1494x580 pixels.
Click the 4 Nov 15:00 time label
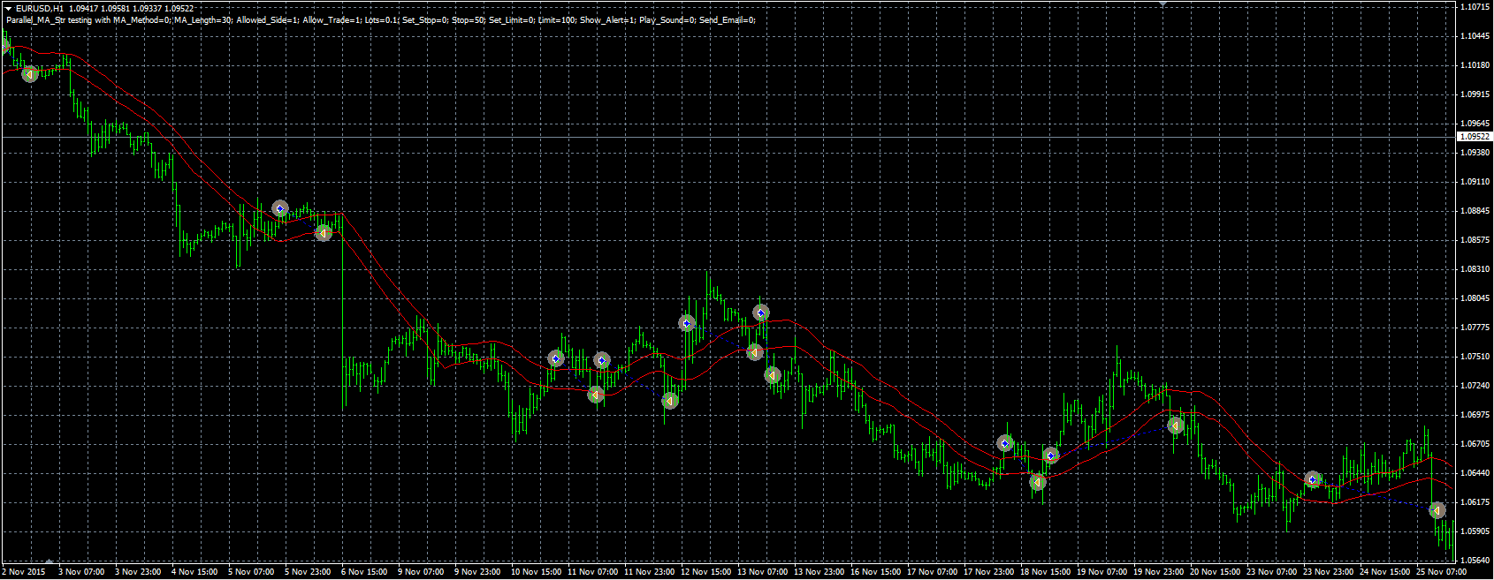click(194, 572)
